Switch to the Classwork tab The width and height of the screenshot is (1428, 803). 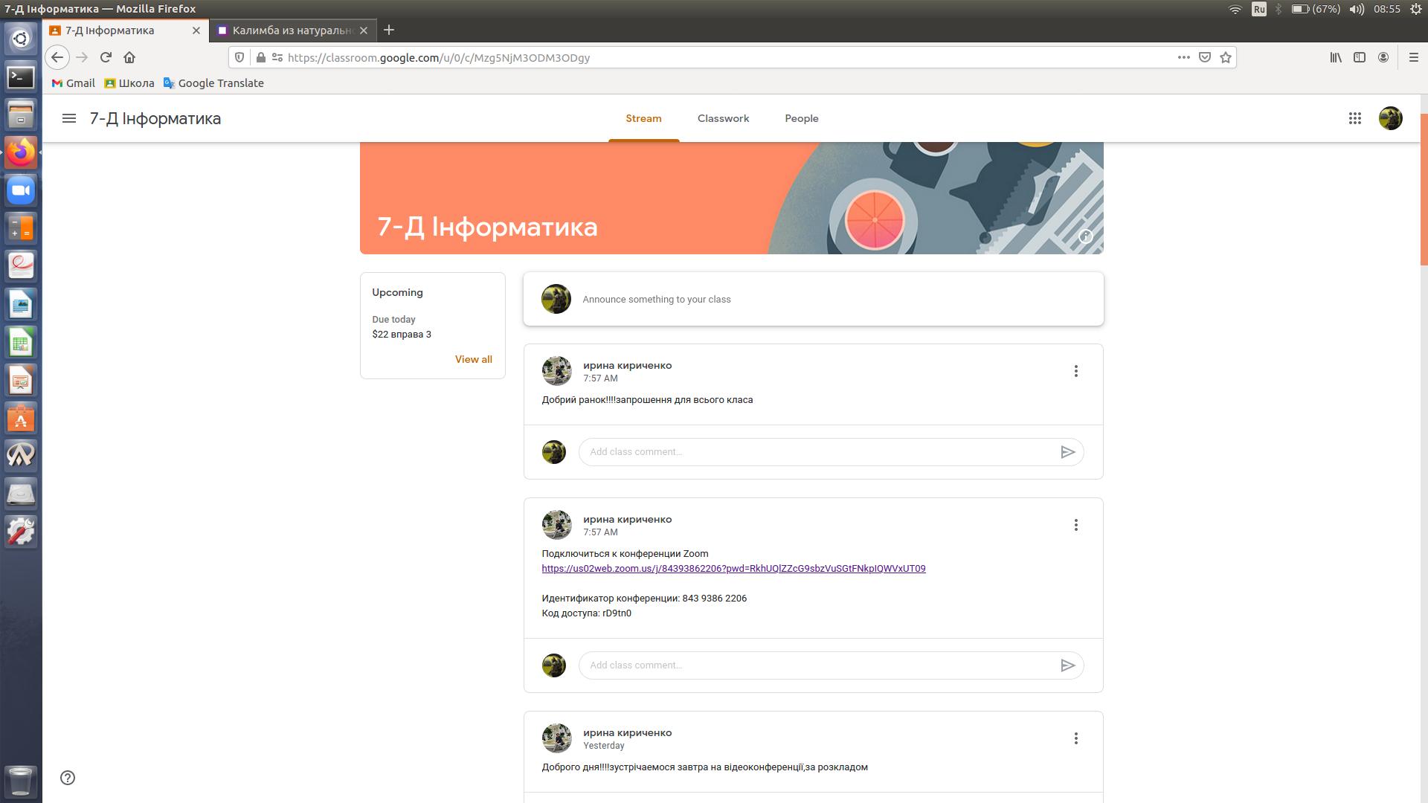pos(723,118)
